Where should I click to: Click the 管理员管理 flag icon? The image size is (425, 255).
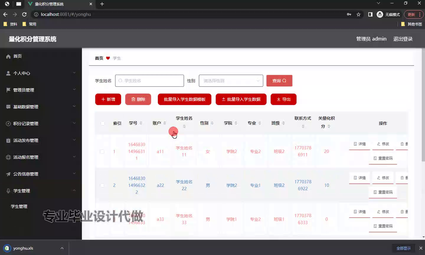point(8,90)
